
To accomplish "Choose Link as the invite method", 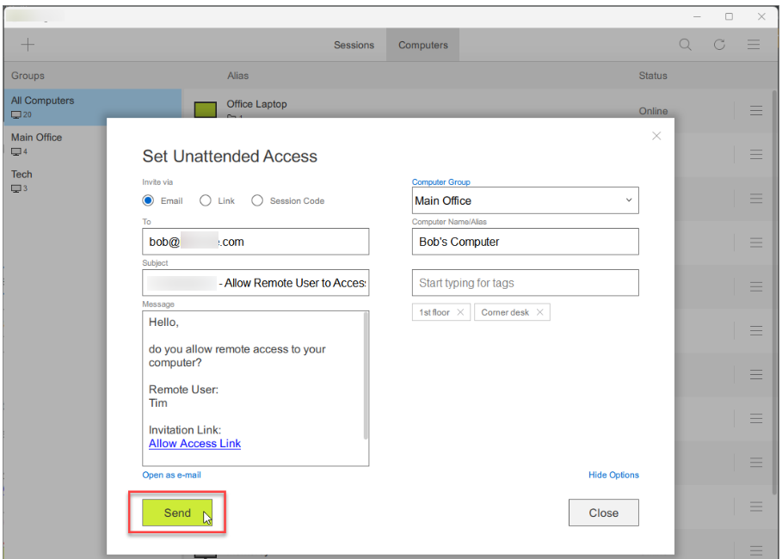I will (x=204, y=200).
